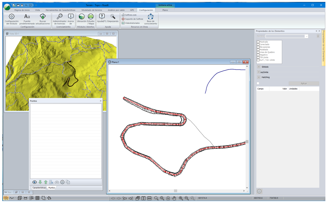Click the eye icon in Puntos panel
Image resolution: width=327 pixels, height=203 pixels.
tap(35, 182)
